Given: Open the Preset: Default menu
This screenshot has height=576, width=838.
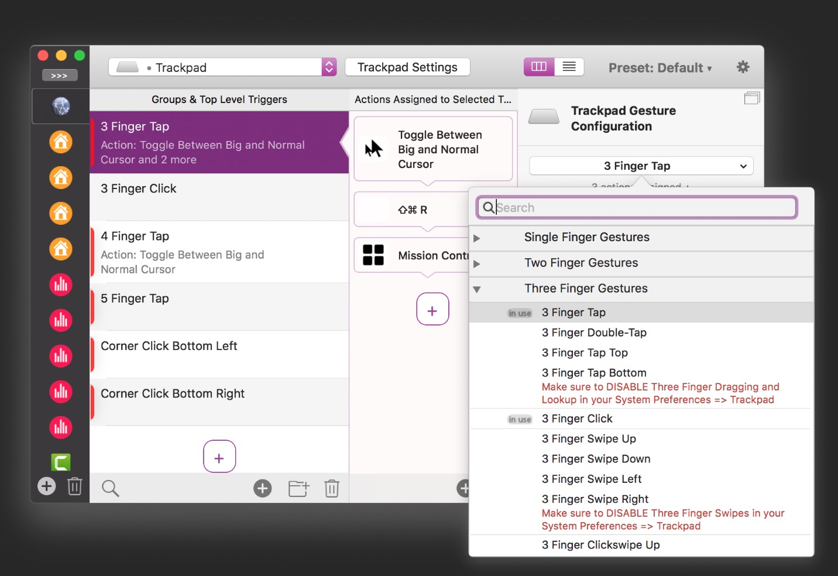Looking at the screenshot, I should point(661,68).
